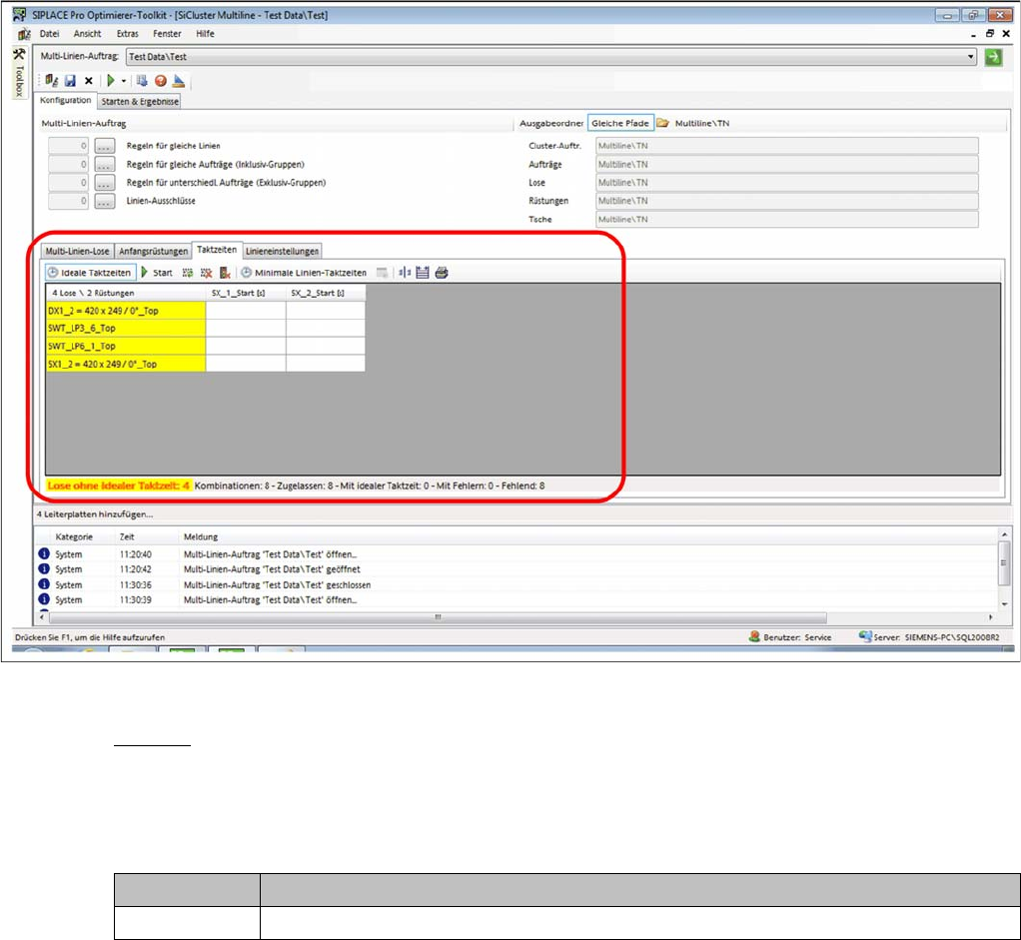Open the Ansicht menu
Screen dimensions: 1021x940
[x=87, y=34]
